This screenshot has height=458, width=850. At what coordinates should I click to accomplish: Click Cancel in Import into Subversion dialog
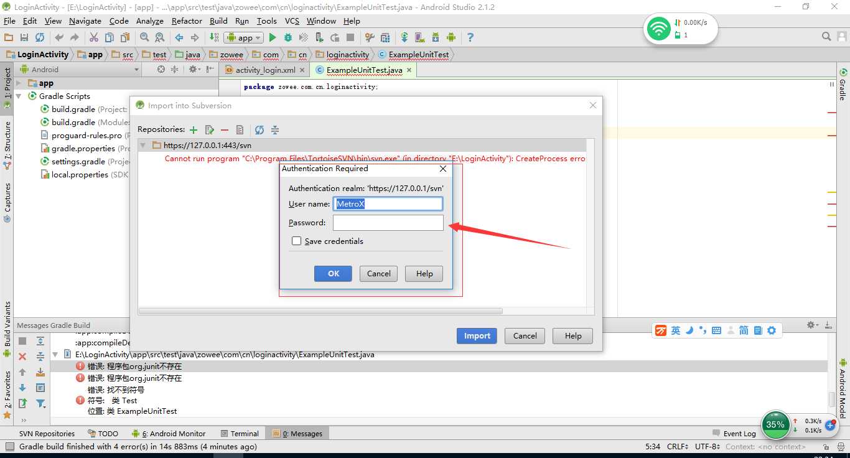point(525,335)
